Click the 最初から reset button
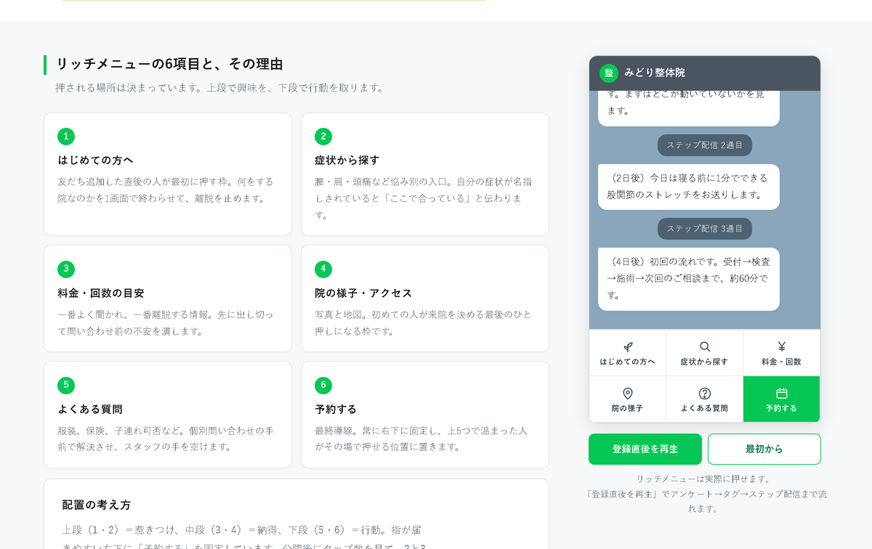The image size is (872, 549). pyautogui.click(x=764, y=449)
